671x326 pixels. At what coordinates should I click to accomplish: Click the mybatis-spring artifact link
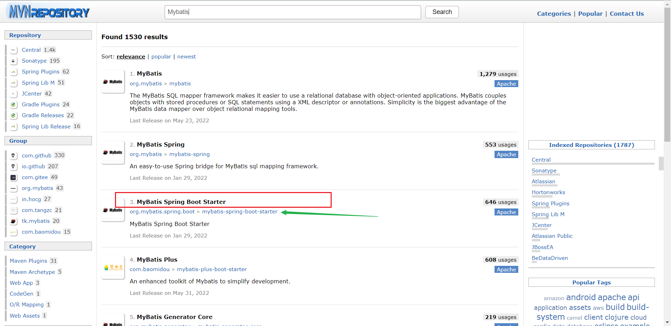189,154
